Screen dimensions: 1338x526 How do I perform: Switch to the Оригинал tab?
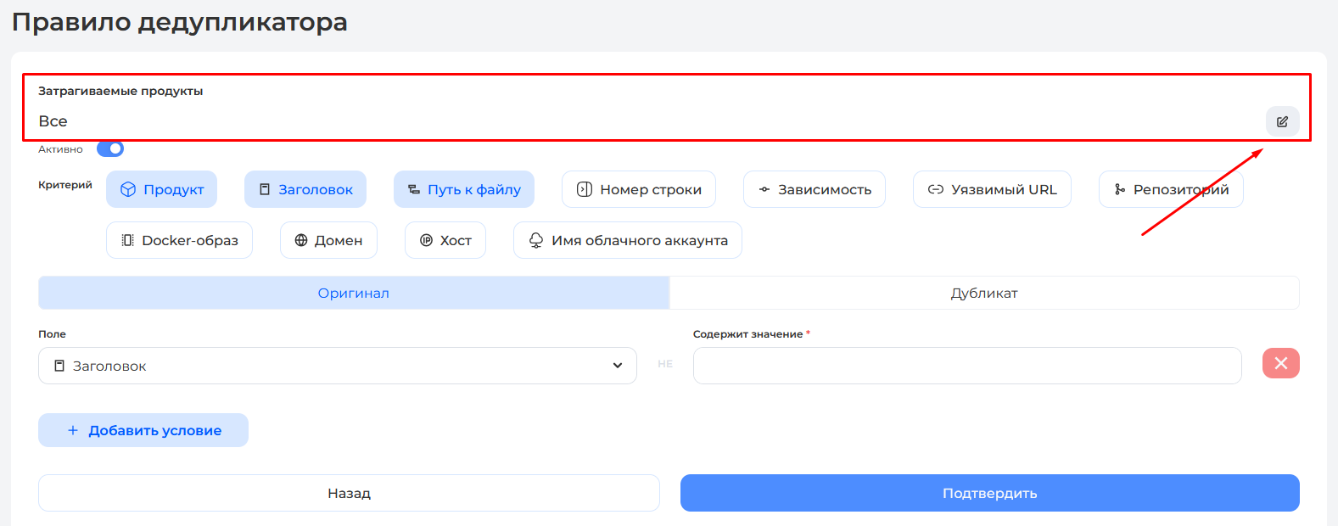tap(354, 293)
